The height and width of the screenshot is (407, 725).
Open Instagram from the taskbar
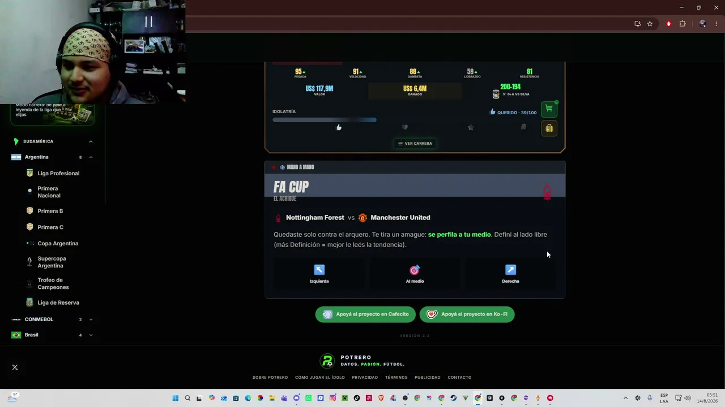332,398
